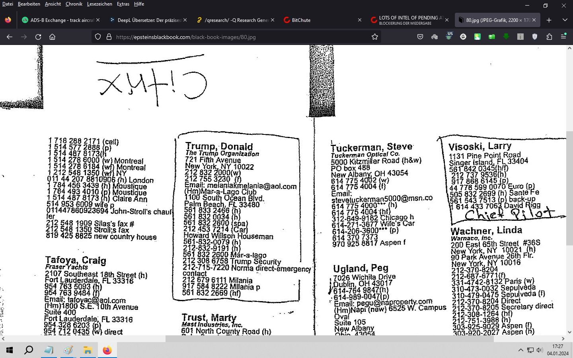Click the scroll-left arrow on horizontal scrollbar
The height and width of the screenshot is (358, 573).
pyautogui.click(x=3, y=339)
